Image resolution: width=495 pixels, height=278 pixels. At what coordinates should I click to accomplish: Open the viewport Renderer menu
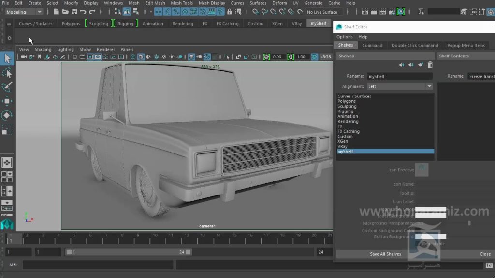point(106,50)
